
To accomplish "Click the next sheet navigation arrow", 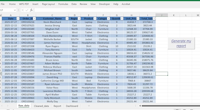I will tap(8, 106).
